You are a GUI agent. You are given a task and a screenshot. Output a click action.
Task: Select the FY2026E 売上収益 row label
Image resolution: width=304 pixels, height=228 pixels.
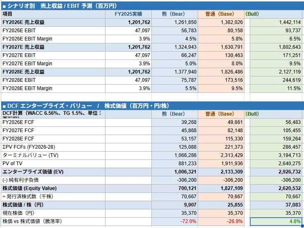click(x=24, y=22)
